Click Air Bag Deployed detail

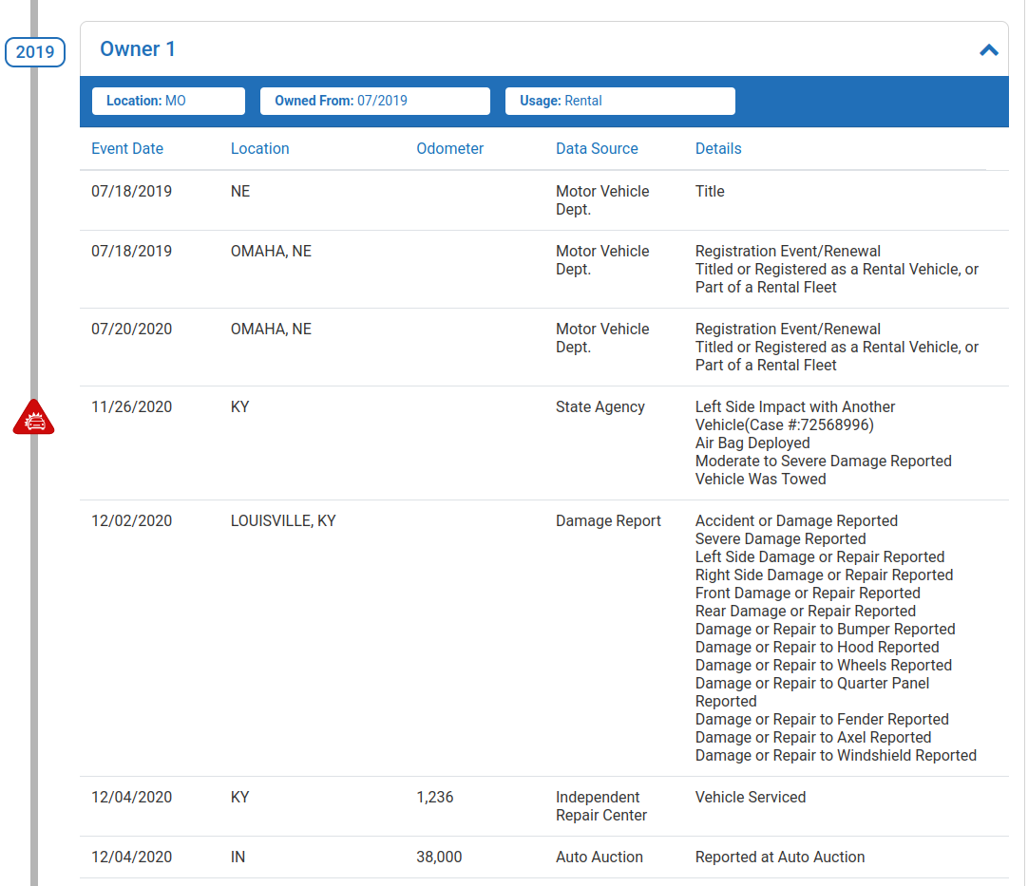752,443
